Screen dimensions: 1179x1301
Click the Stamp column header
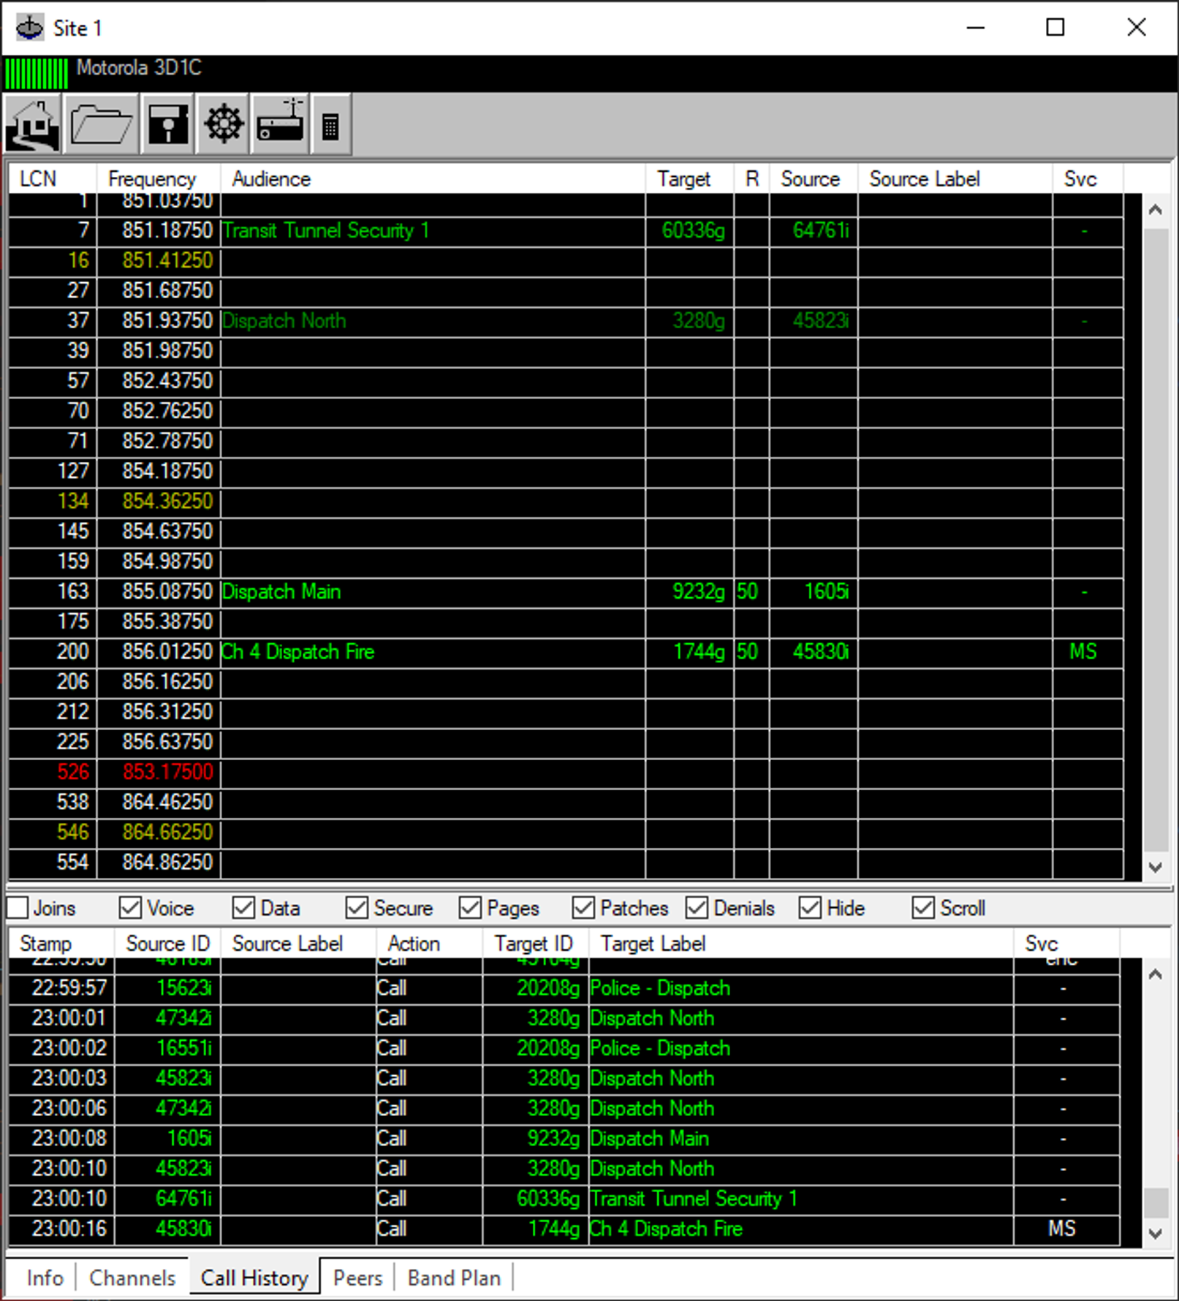tap(61, 943)
